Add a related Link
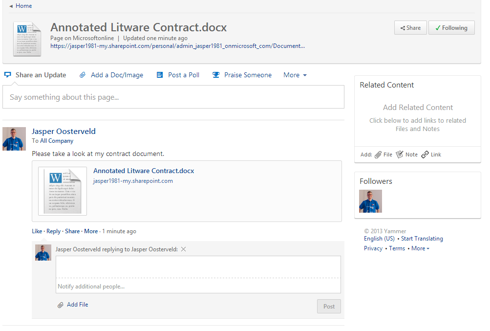This screenshot has width=490, height=331. 436,154
